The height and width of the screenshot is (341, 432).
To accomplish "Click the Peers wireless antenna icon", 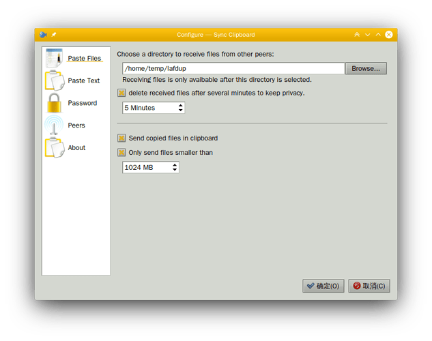I will point(54,125).
